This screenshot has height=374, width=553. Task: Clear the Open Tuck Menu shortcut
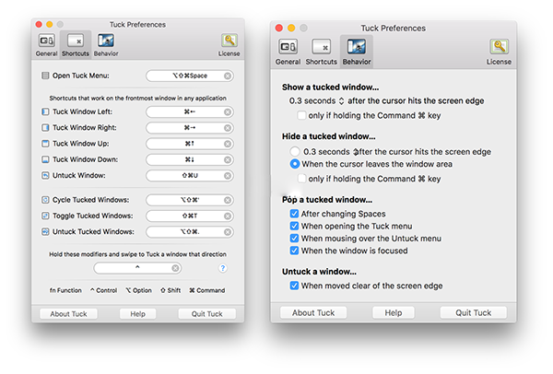228,76
